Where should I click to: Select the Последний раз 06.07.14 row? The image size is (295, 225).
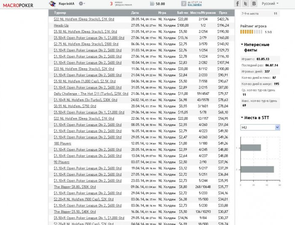[x=260, y=65]
